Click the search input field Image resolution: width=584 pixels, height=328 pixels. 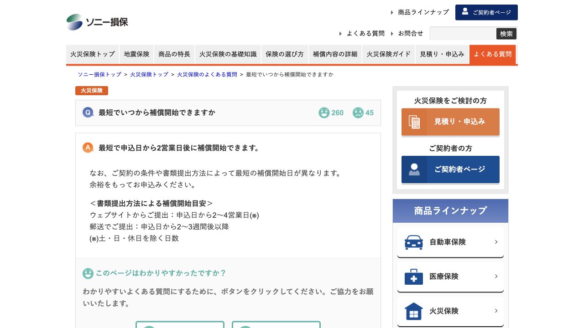pyautogui.click(x=463, y=34)
